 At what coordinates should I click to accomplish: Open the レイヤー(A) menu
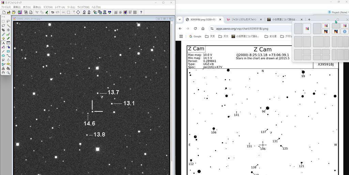[x=60, y=7]
